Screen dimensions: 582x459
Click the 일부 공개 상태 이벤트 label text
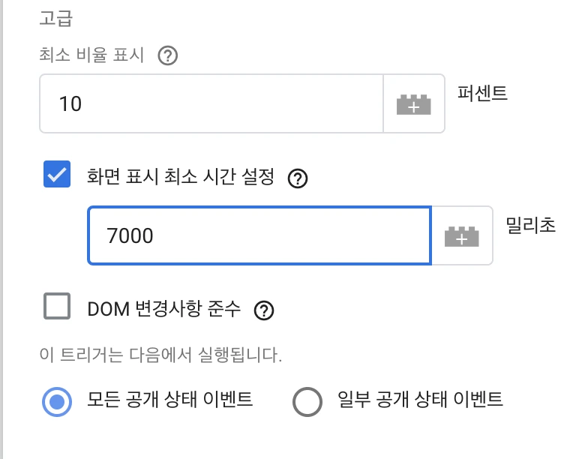[420, 400]
